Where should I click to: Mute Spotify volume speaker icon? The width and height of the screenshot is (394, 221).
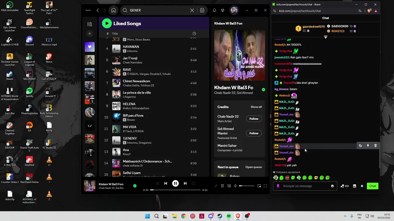tap(235, 186)
